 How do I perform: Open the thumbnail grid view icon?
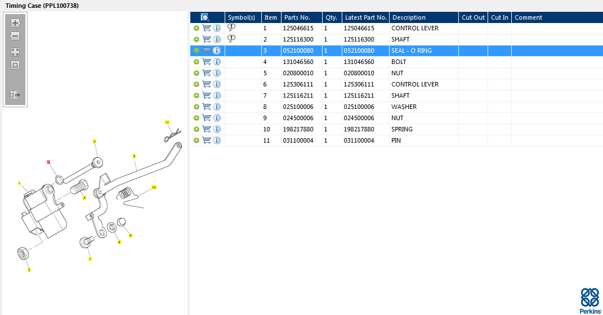(15, 52)
